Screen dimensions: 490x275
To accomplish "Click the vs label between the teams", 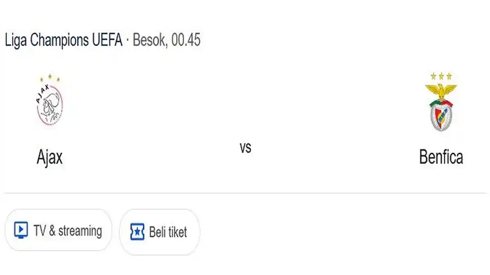I will 245,149.
